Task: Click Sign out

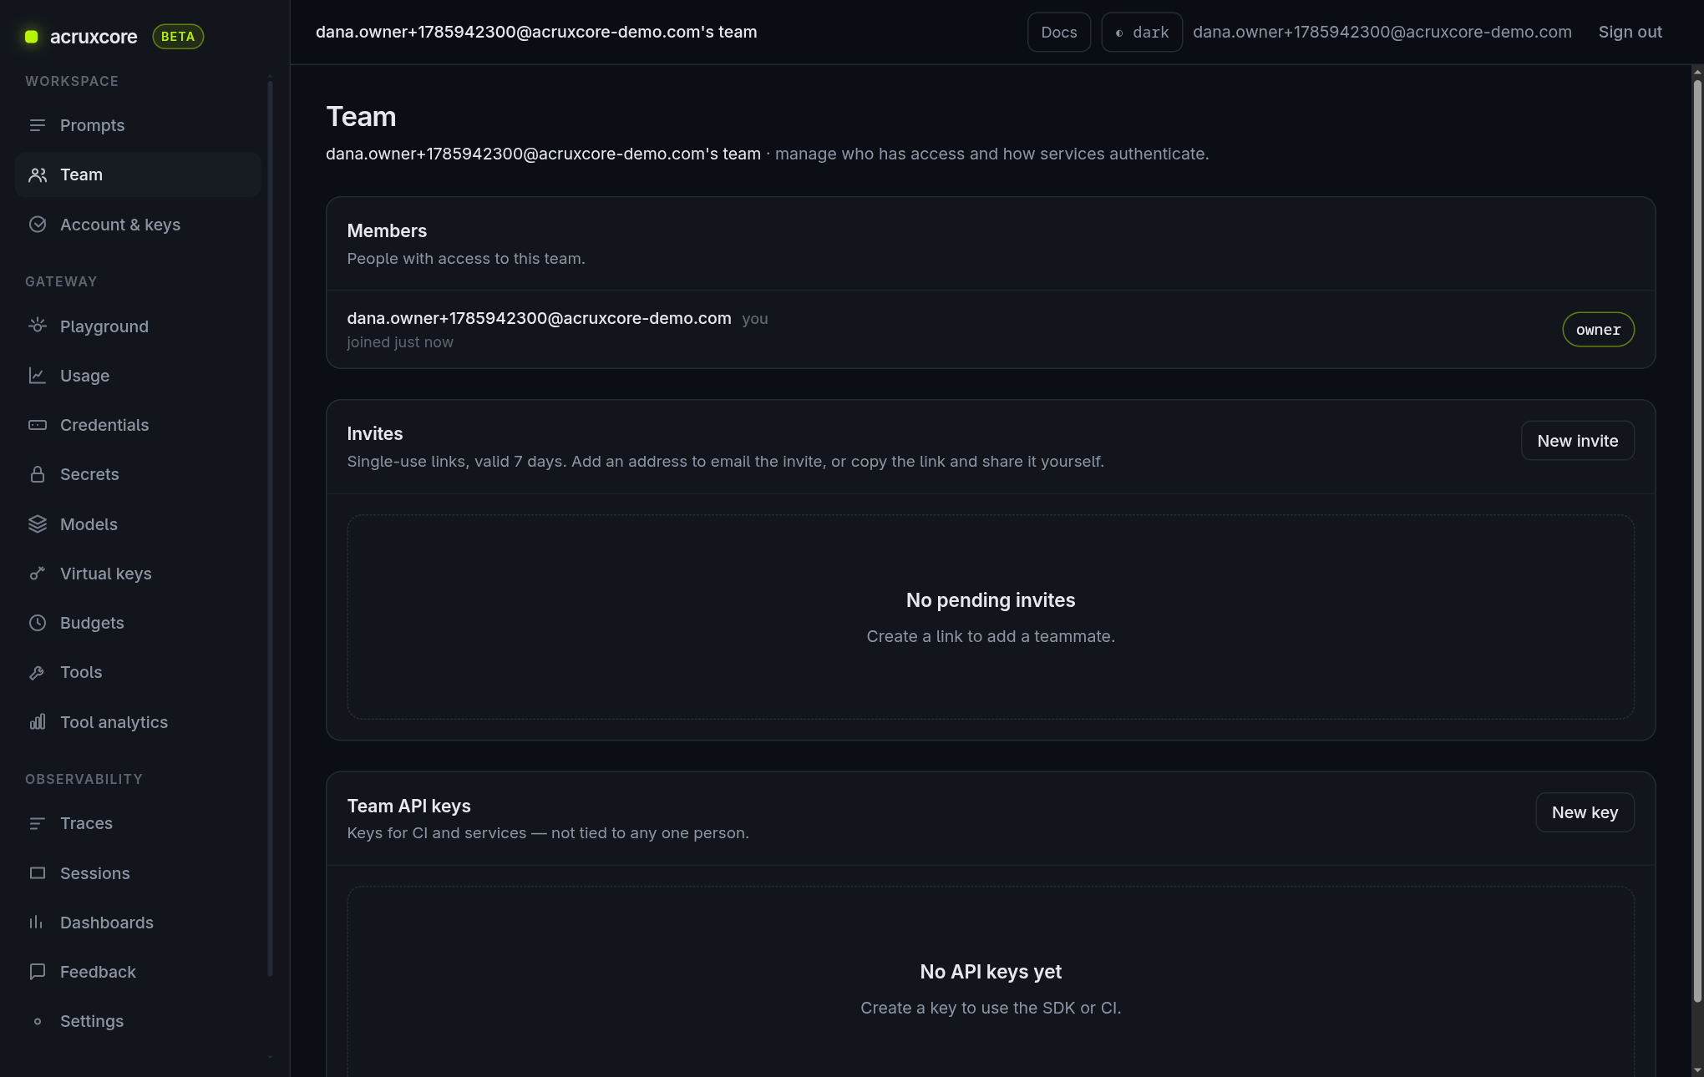Action: tap(1630, 33)
